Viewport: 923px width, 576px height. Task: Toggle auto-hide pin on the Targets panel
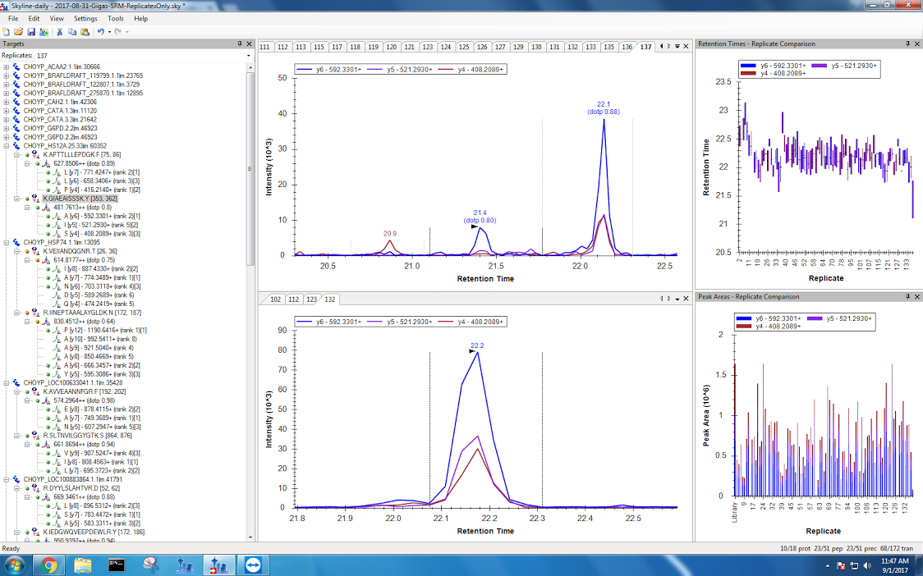(x=240, y=43)
